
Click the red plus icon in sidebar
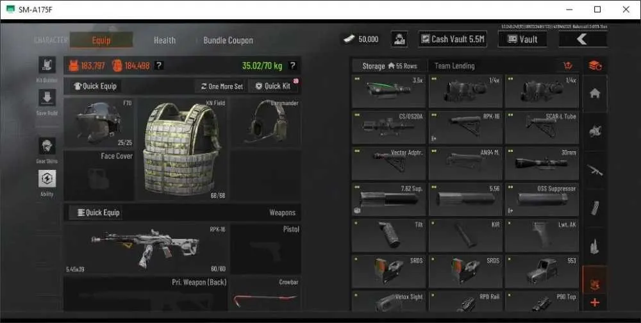[595, 303]
